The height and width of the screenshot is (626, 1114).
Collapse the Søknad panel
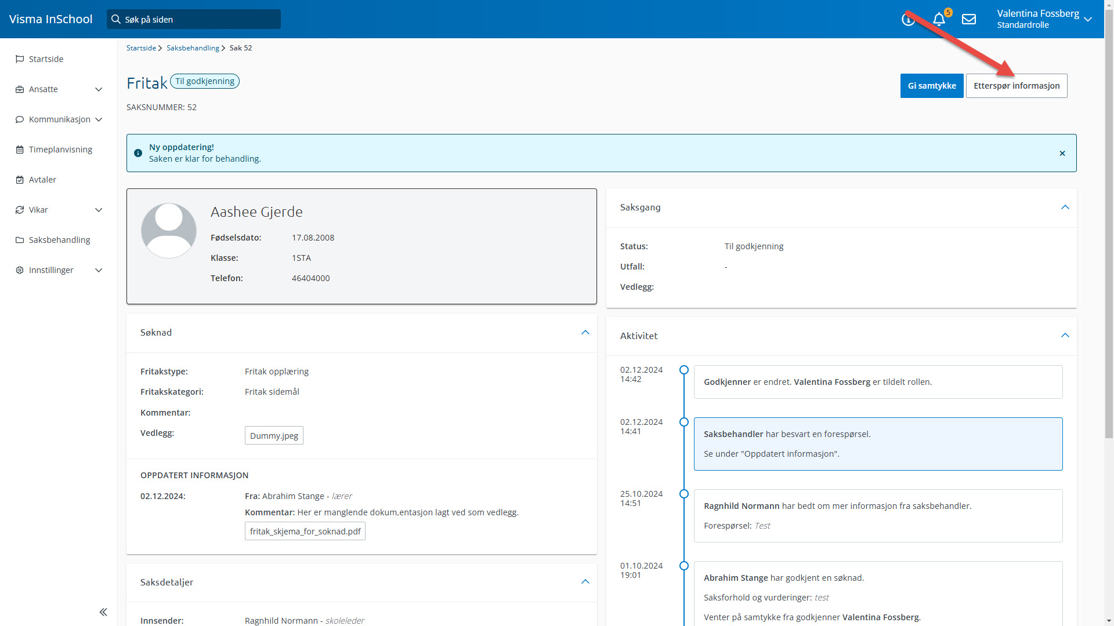point(585,333)
